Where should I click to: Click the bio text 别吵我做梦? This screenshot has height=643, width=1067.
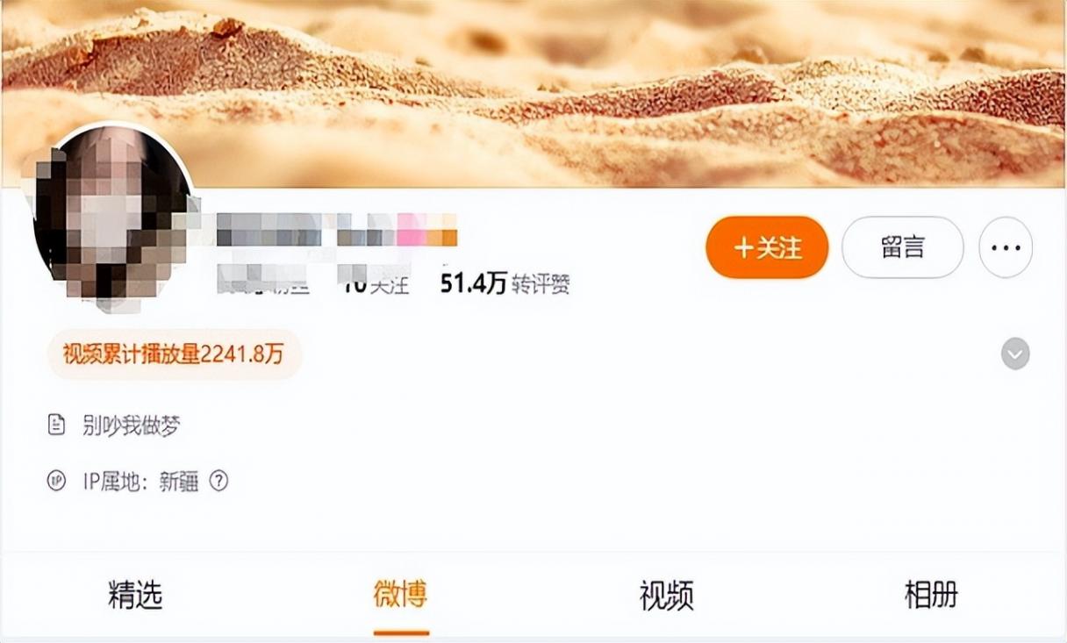pos(132,426)
